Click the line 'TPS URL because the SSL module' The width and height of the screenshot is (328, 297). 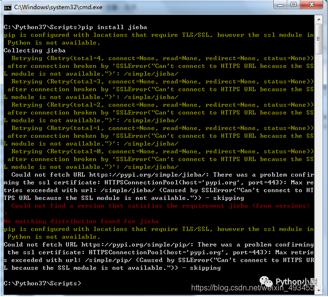tap(124, 198)
